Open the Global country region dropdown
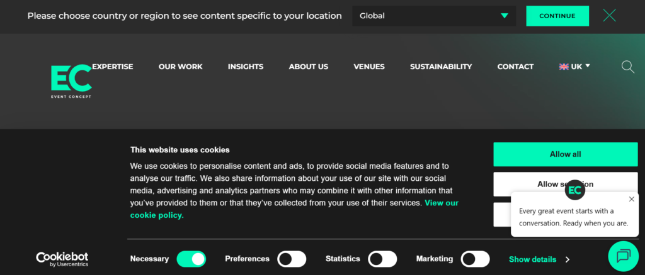This screenshot has width=645, height=275. tap(434, 16)
